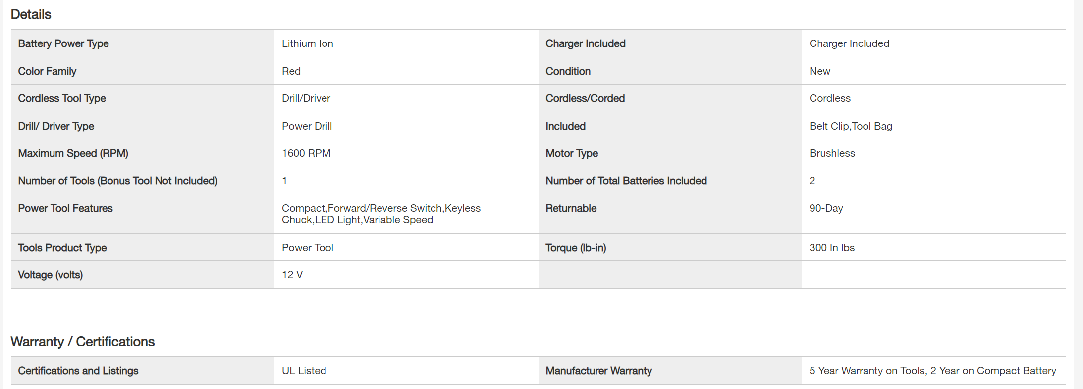Viewport: 1083px width, 389px height.
Task: Click the Details section heading
Action: [31, 14]
